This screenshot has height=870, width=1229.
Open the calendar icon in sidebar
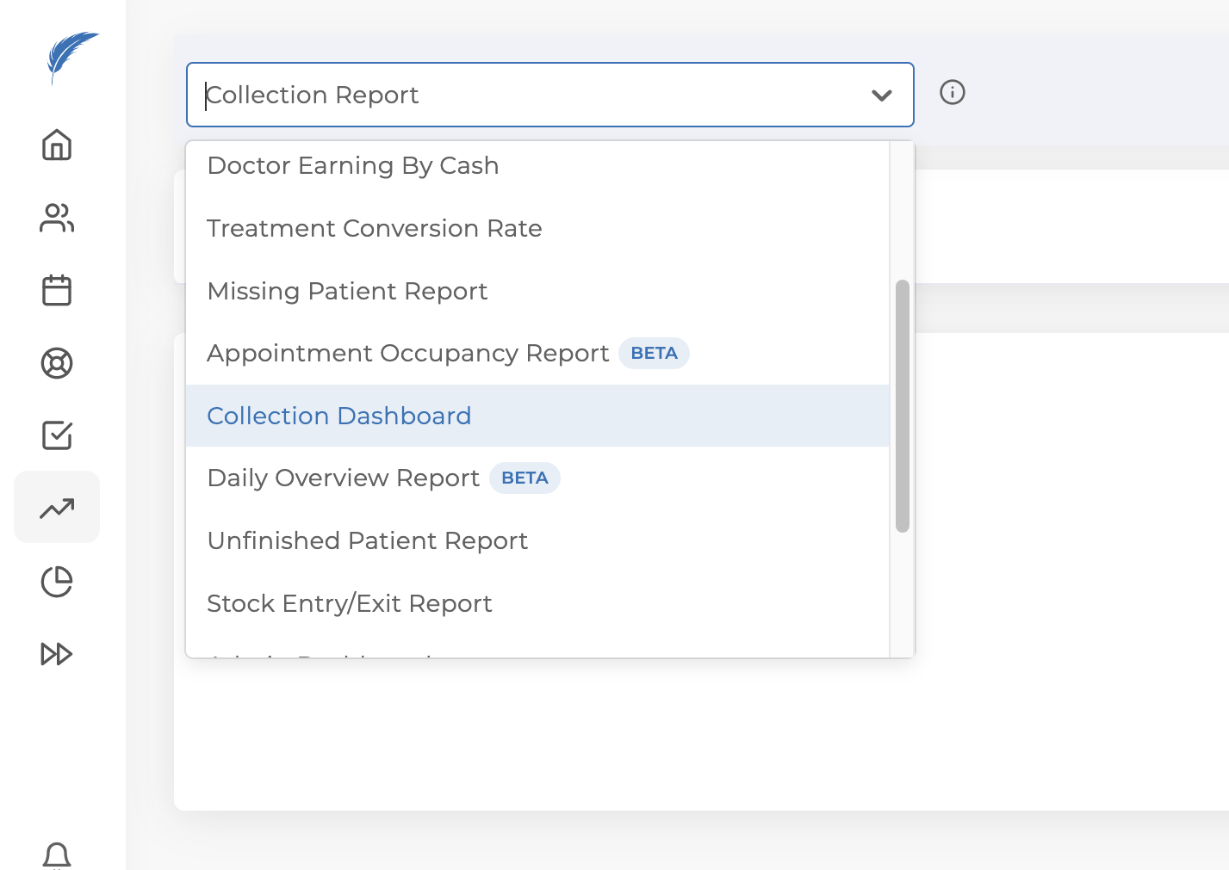coord(57,290)
